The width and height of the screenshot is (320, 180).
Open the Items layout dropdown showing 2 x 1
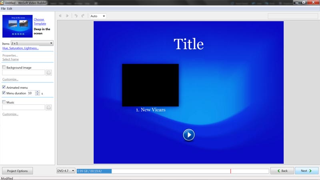point(32,43)
